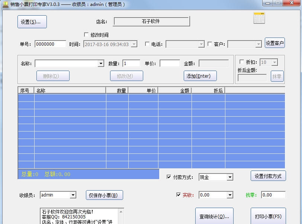Viewport: 302px width, 224px height.
Task: Click the 设置(S) settings button
Action: (32, 22)
